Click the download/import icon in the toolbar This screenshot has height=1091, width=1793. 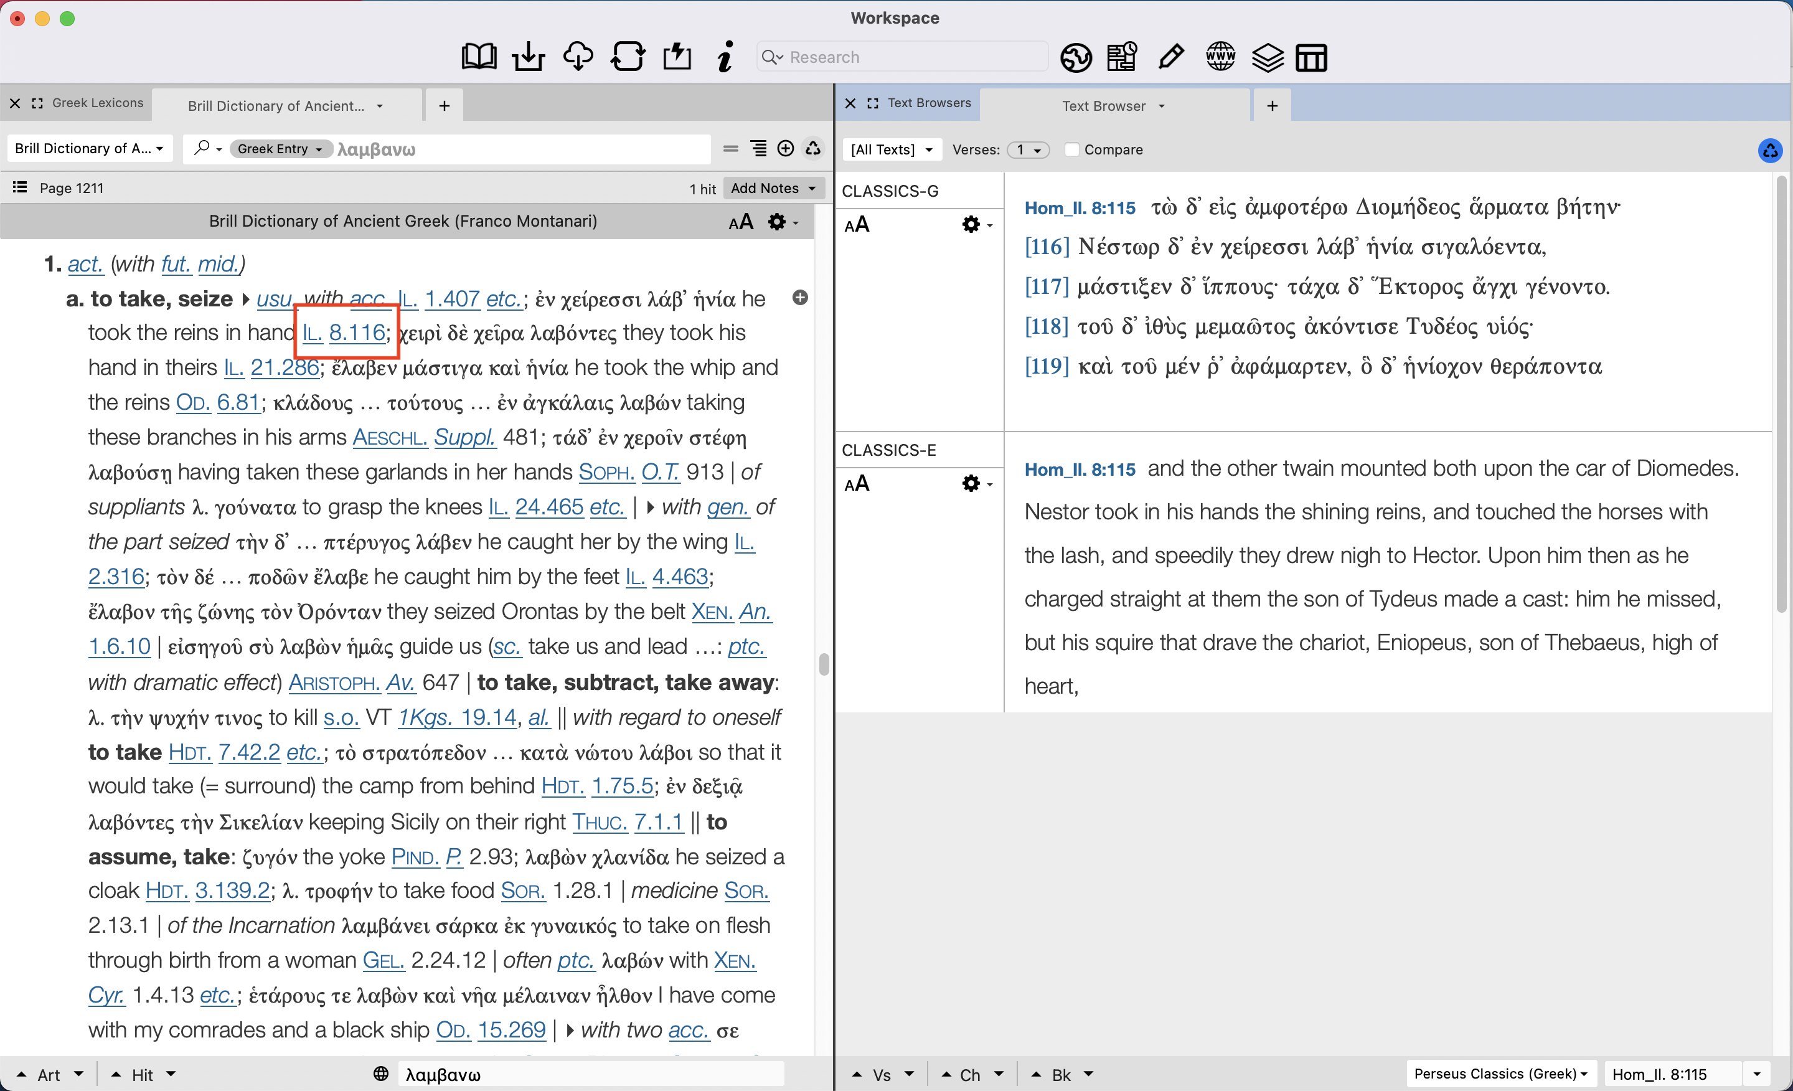click(x=529, y=56)
